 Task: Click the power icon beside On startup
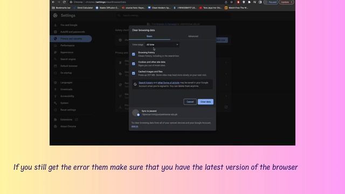[x=56, y=73]
